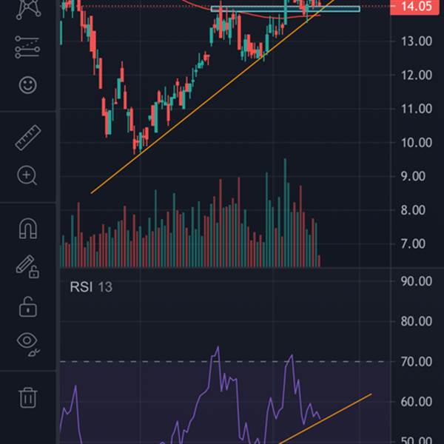444x444 pixels.
Task: Click the 60.00 RSI axis label
Action: click(416, 402)
